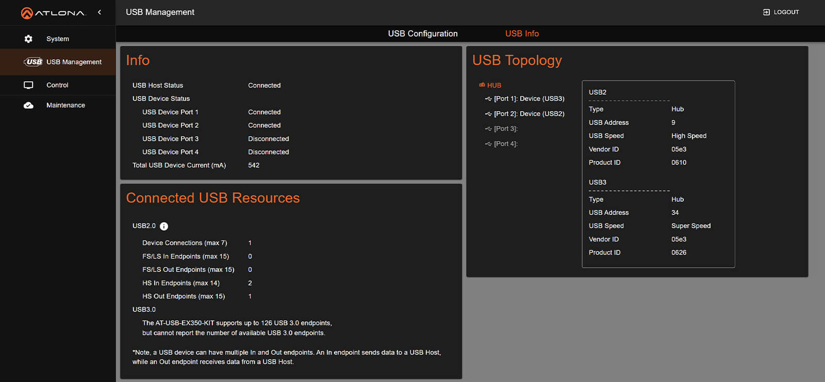Select Port 1 Device (USB3) in topology
The image size is (825, 382).
pyautogui.click(x=529, y=98)
